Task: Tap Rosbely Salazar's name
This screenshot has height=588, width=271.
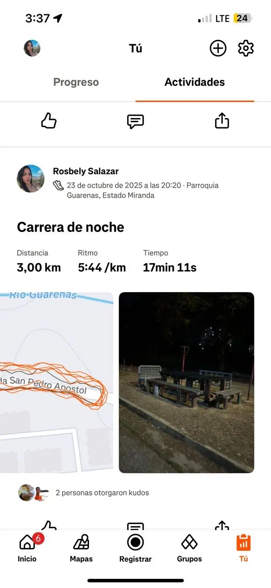Action: [x=86, y=171]
